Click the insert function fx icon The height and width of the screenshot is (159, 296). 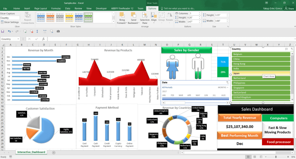[43, 39]
